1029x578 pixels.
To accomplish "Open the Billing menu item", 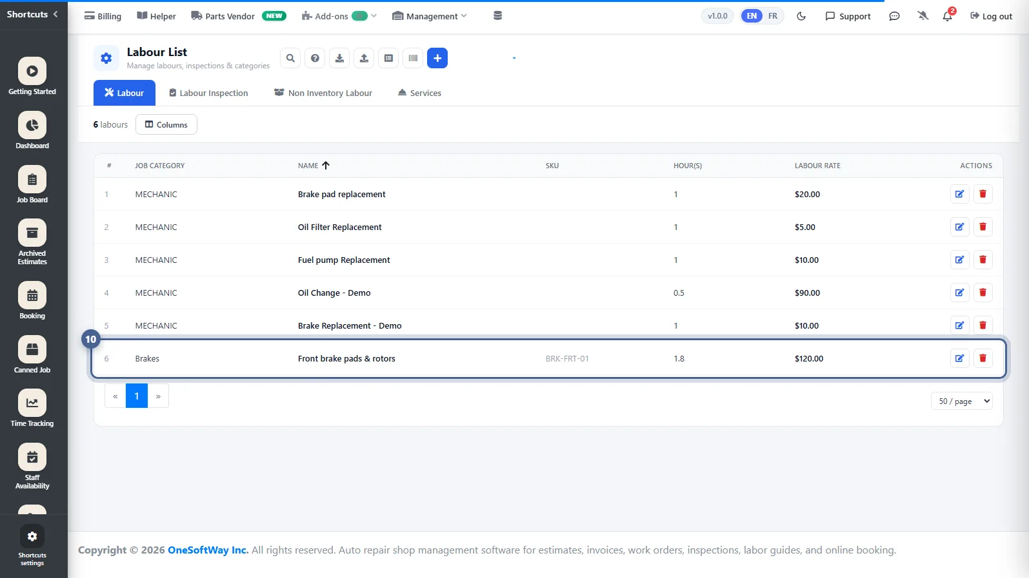I will [x=103, y=16].
